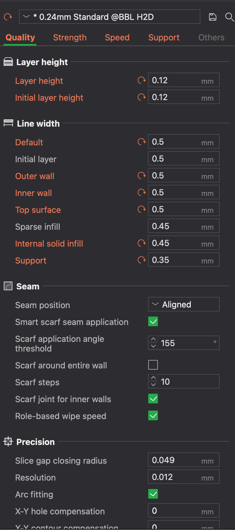235x530 pixels.
Task: Disable Smart scarf seam application checkbox
Action: [x=153, y=322]
